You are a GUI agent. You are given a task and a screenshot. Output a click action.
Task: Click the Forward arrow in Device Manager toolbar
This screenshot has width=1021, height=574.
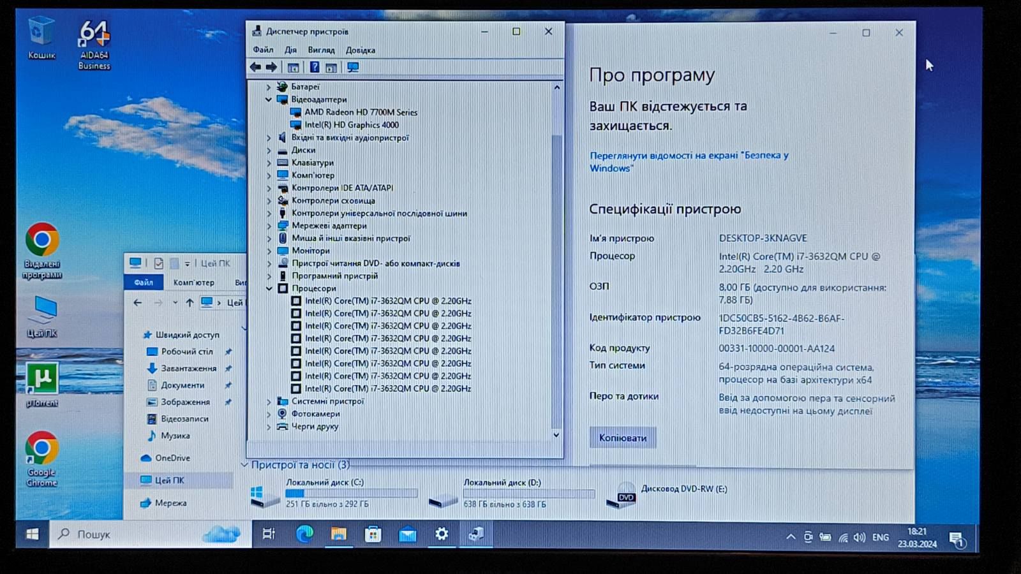point(271,67)
